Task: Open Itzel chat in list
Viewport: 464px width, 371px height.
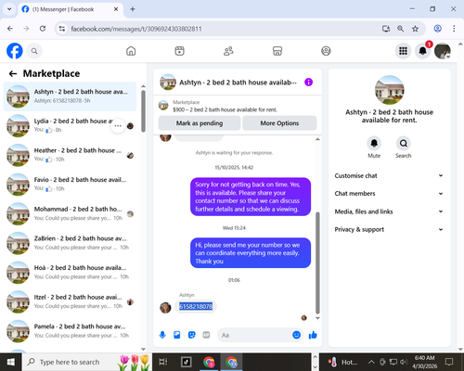Action: click(70, 302)
